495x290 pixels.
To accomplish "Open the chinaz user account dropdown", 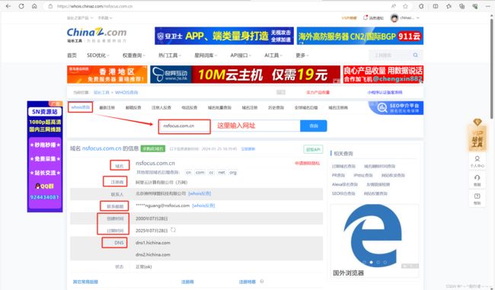I will point(410,18).
